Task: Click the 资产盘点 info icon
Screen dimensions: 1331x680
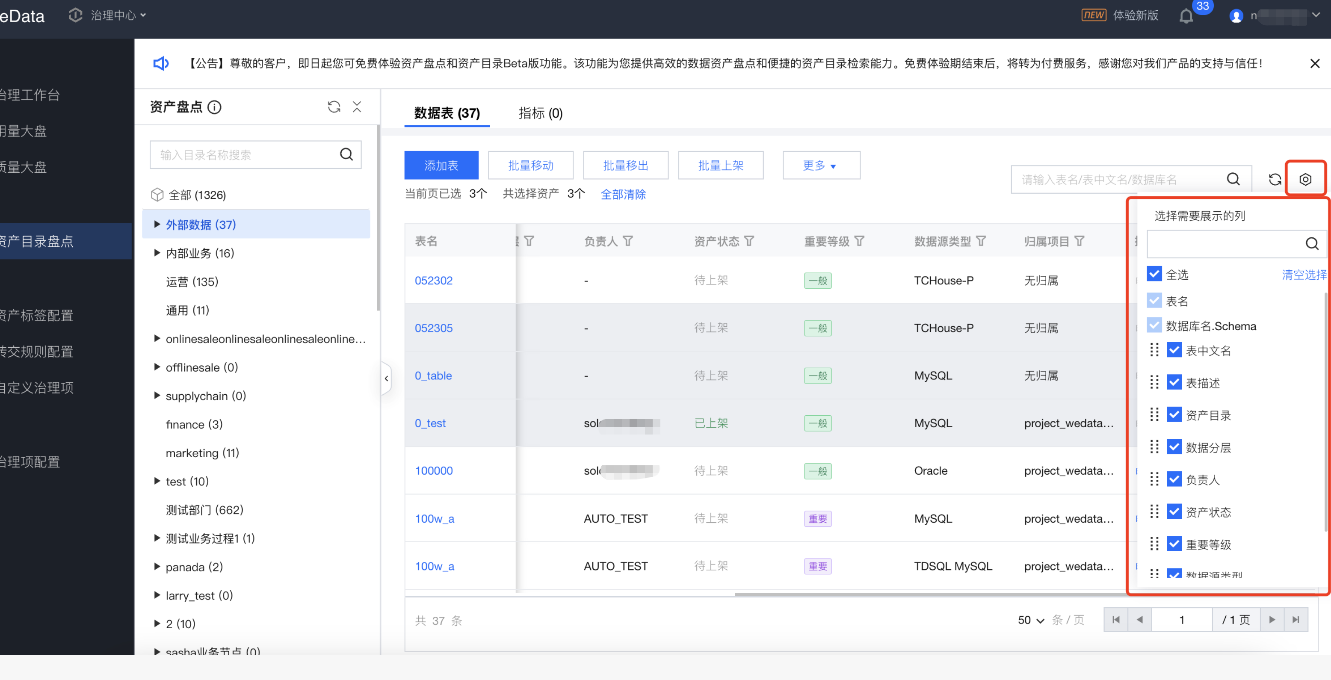Action: 214,107
